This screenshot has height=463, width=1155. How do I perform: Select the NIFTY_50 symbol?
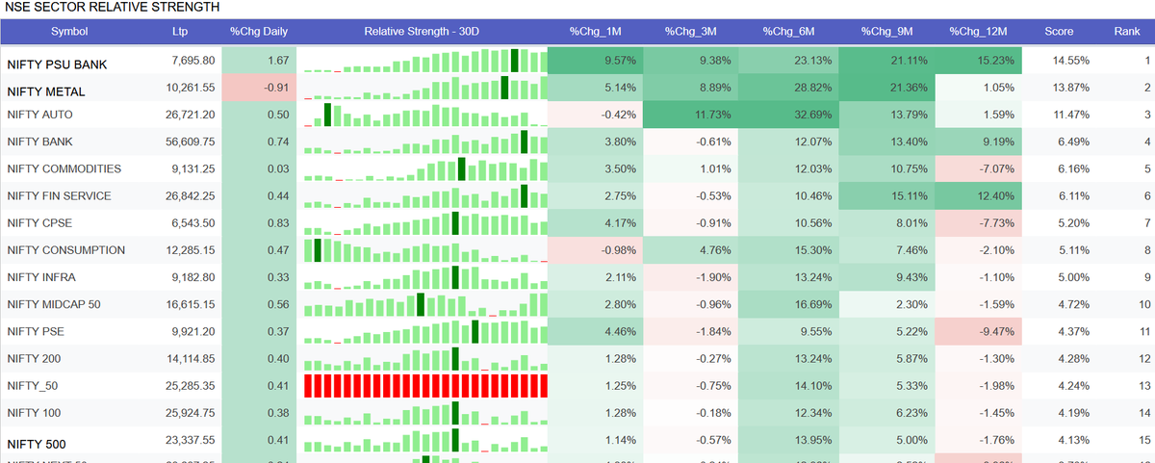tap(33, 385)
